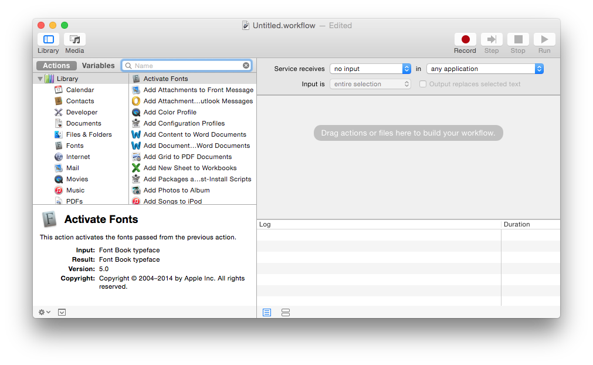Start recording with the Record button
This screenshot has height=365, width=593.
tap(465, 39)
